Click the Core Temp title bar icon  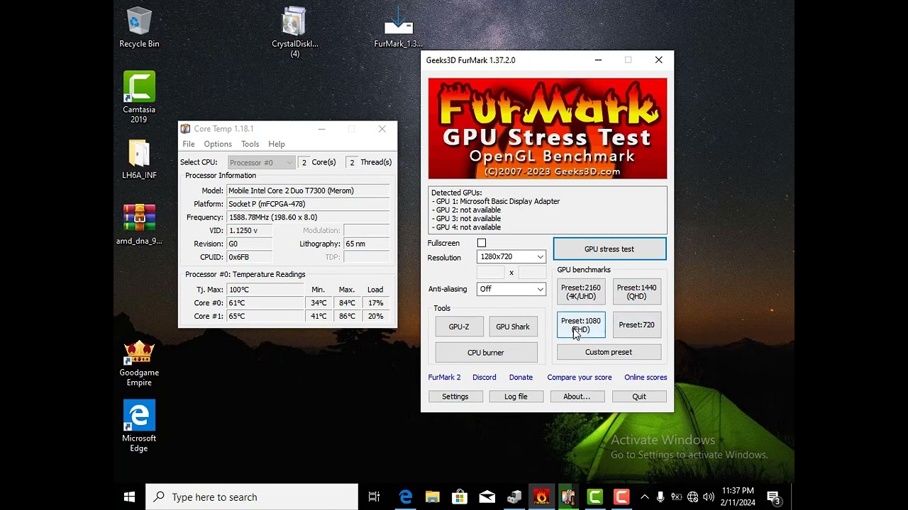point(185,129)
